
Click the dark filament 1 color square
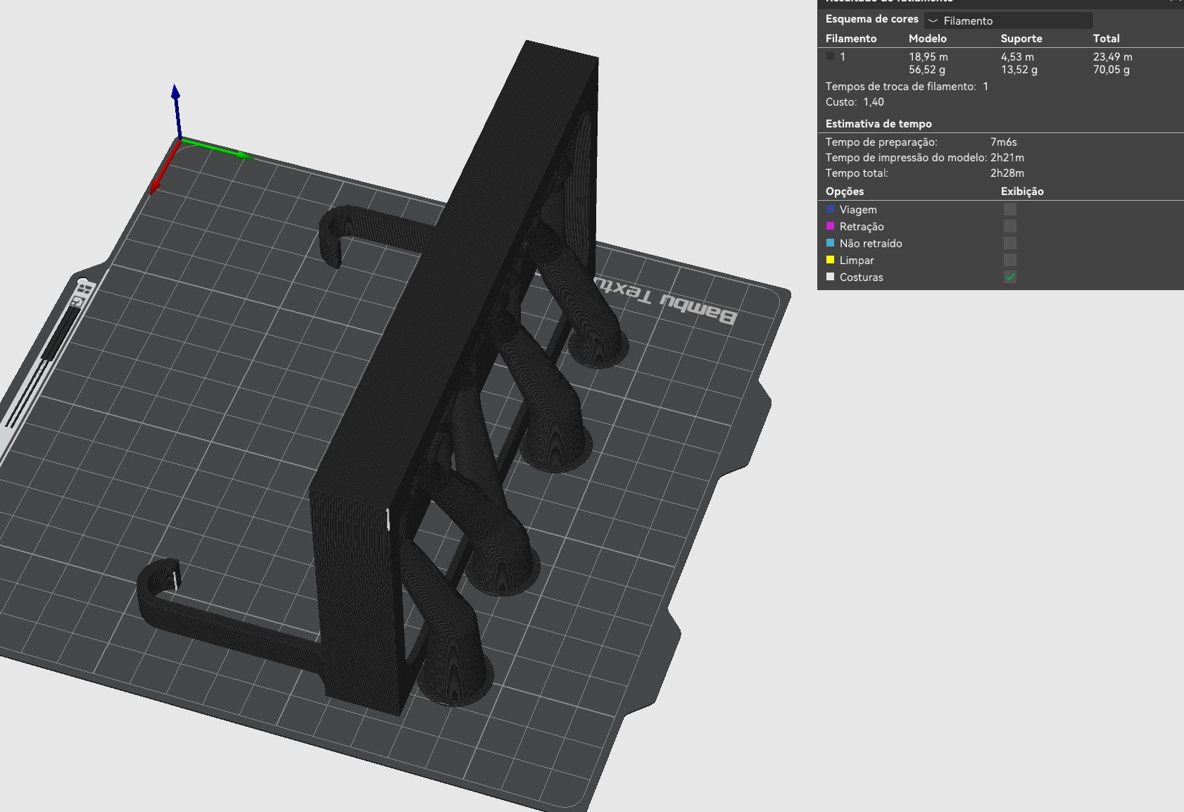point(830,56)
